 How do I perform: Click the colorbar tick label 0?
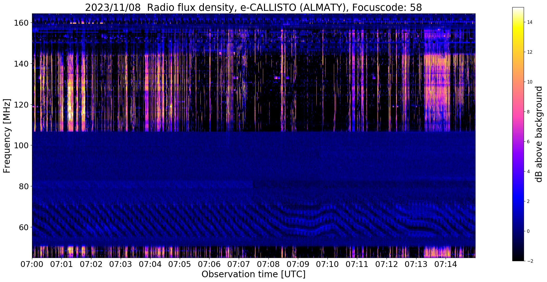pyautogui.click(x=528, y=231)
